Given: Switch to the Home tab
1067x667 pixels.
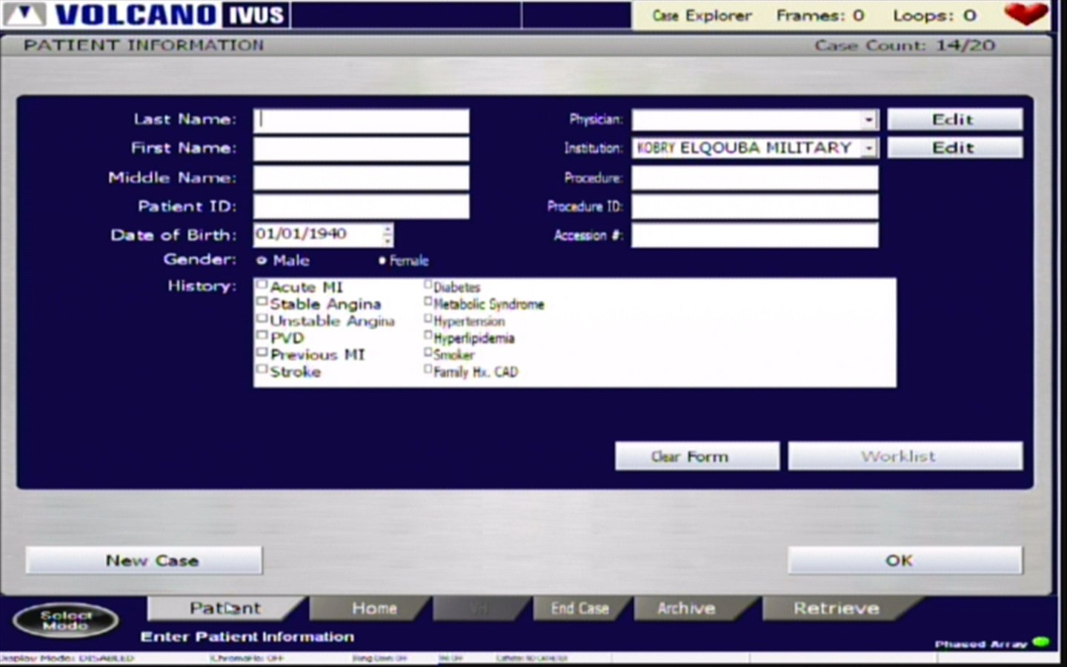Looking at the screenshot, I should pyautogui.click(x=373, y=608).
